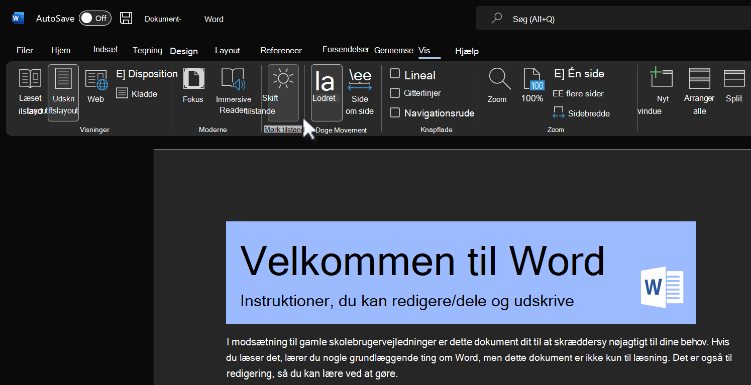
Task: Toggle the Navigationsrude checkbox
Action: 395,112
